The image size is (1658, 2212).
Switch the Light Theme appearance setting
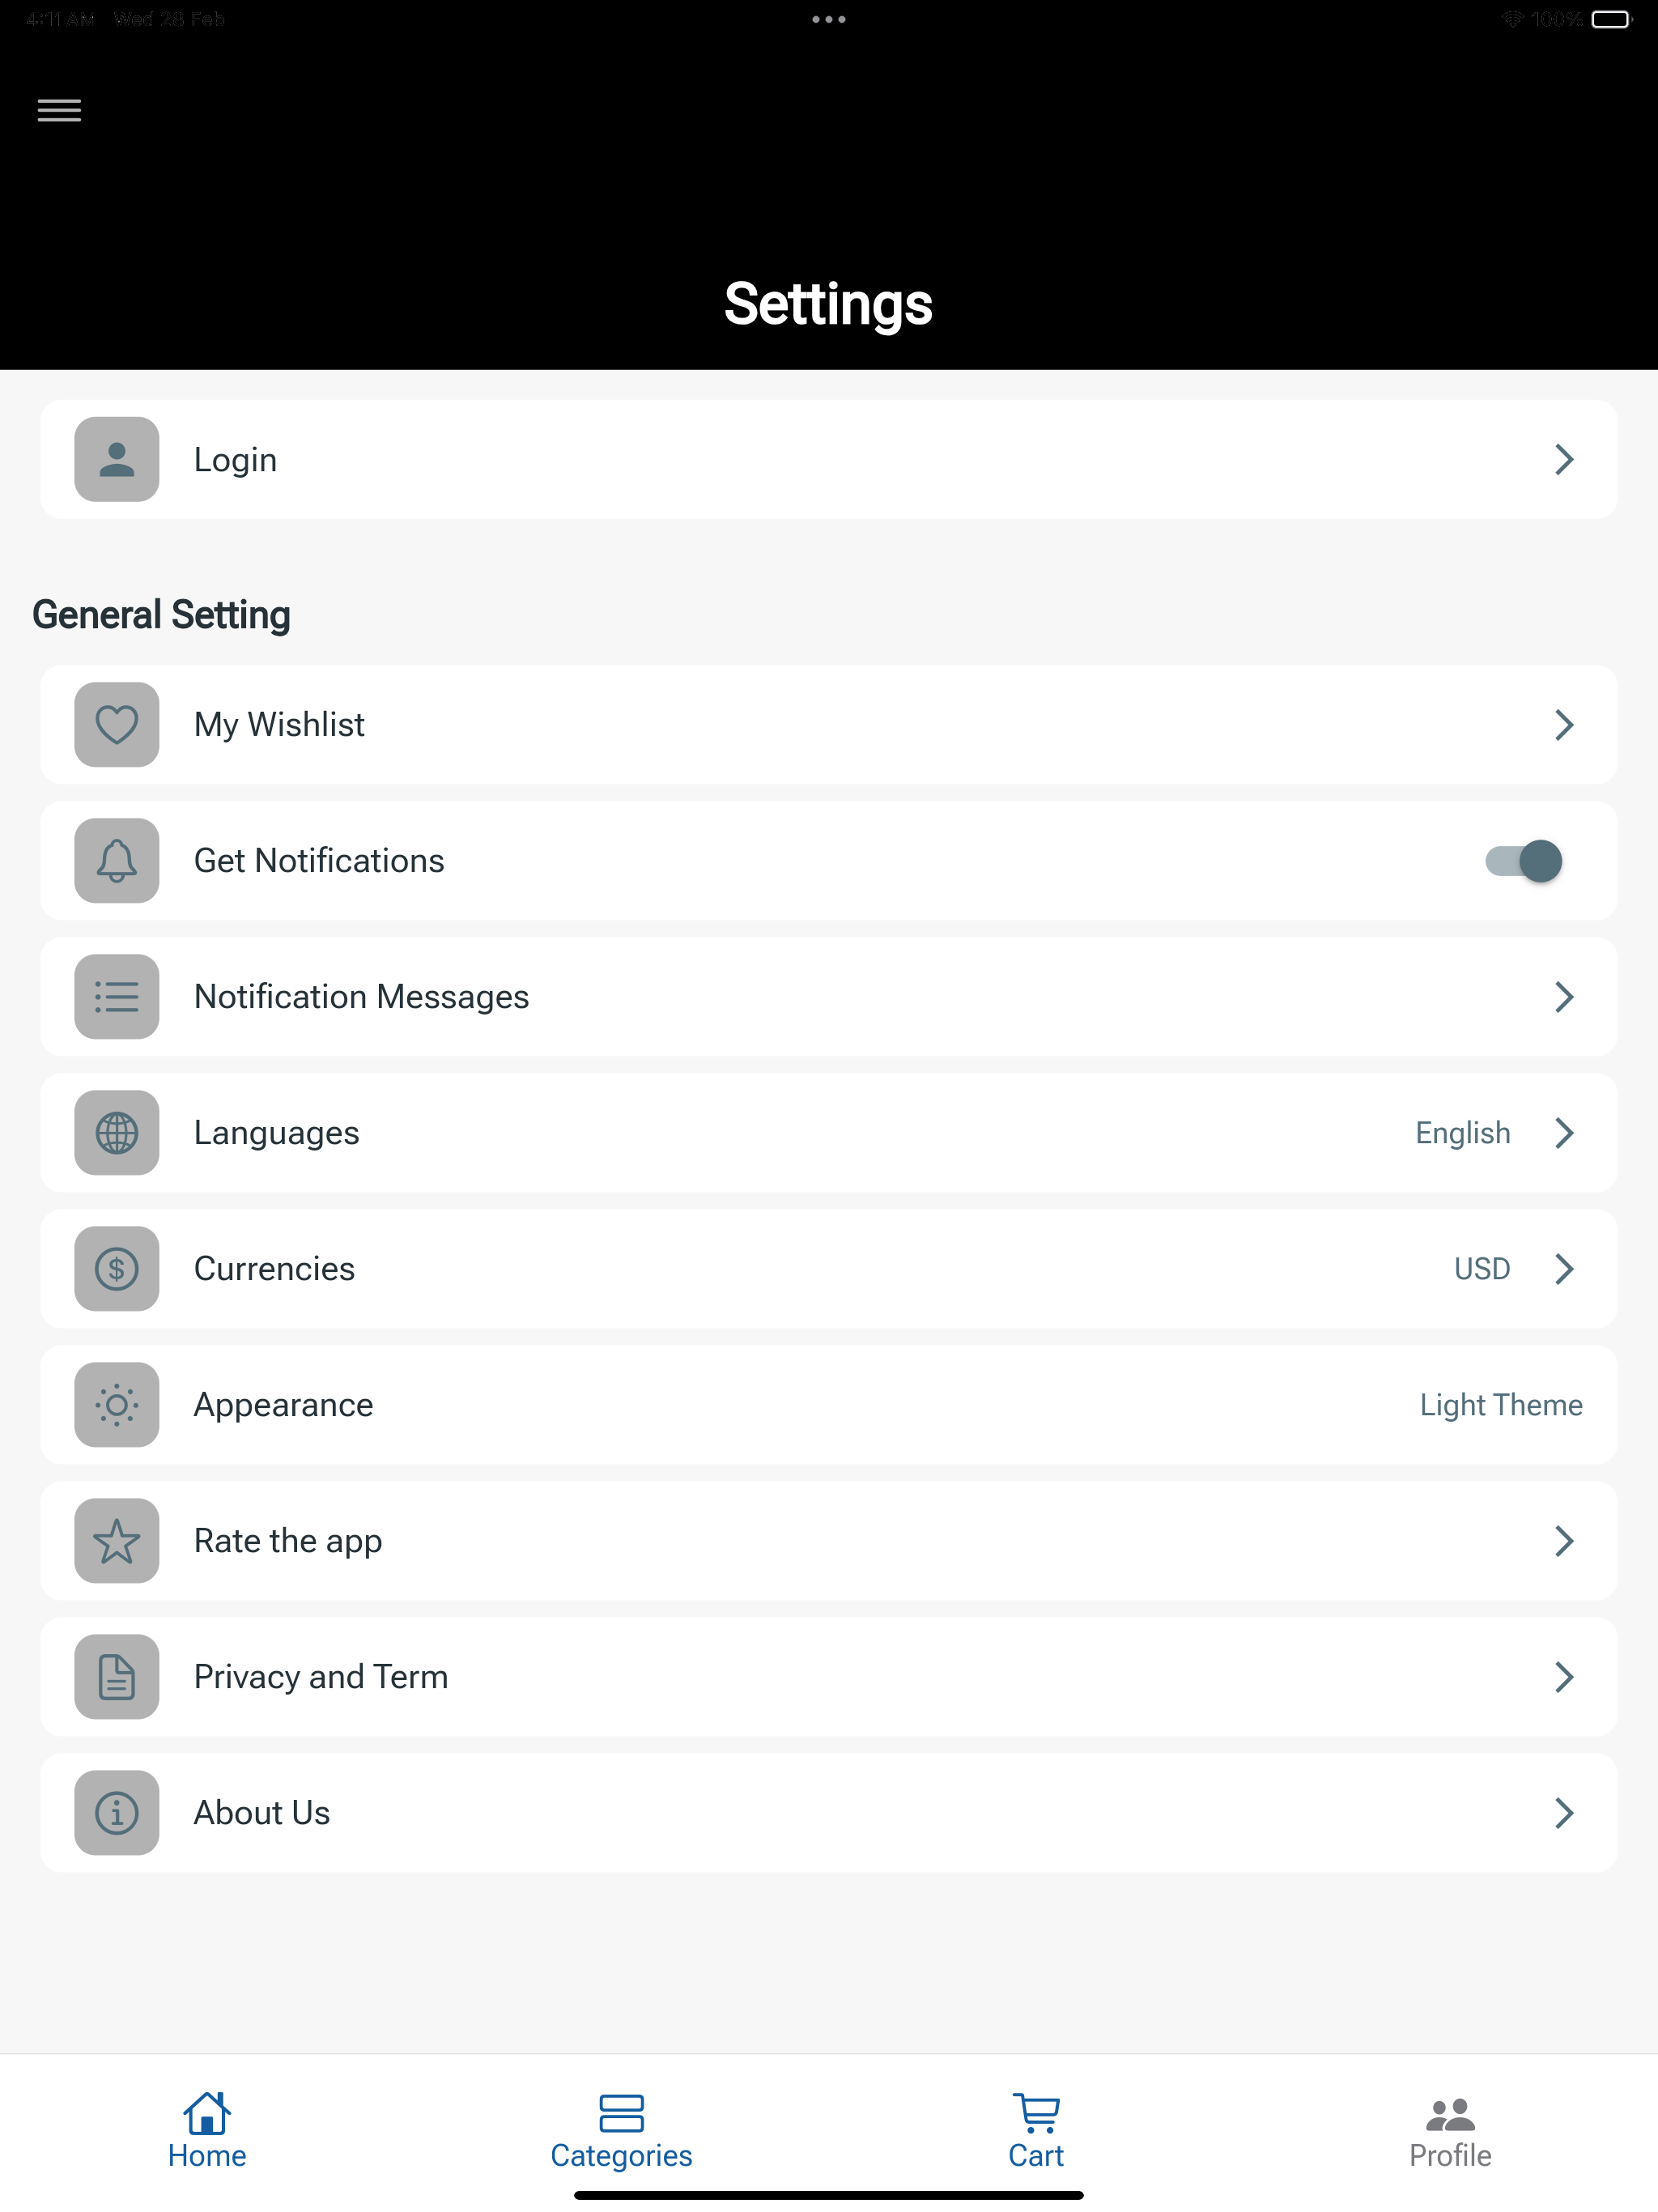pos(1501,1404)
